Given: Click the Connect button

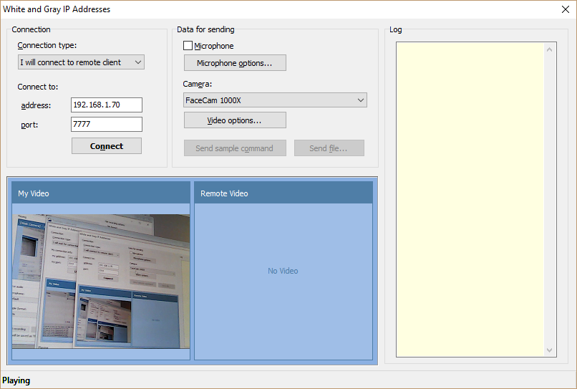Looking at the screenshot, I should (x=107, y=146).
